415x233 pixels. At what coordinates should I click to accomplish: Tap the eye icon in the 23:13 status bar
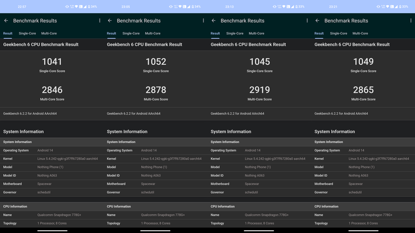click(x=275, y=6)
